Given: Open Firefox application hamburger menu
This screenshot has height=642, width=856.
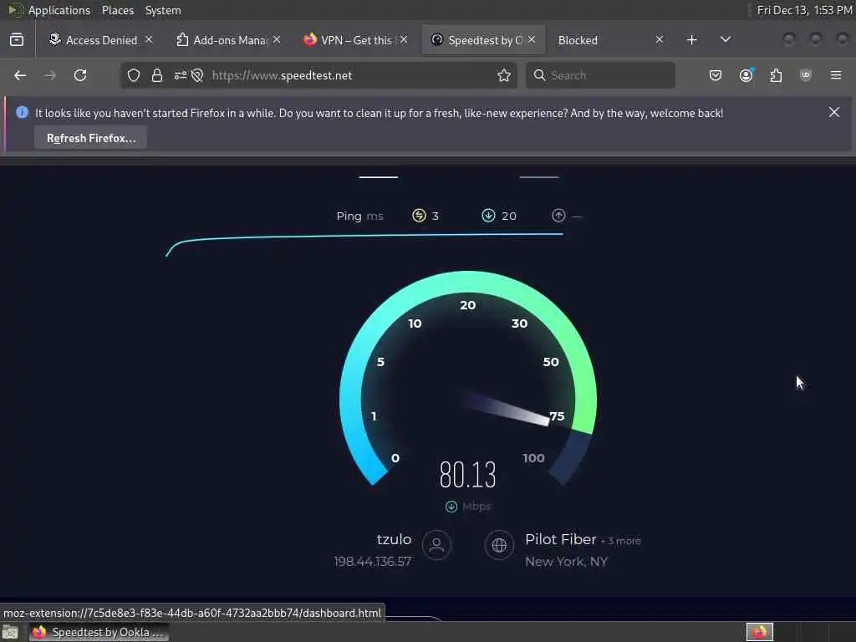Looking at the screenshot, I should [x=836, y=74].
